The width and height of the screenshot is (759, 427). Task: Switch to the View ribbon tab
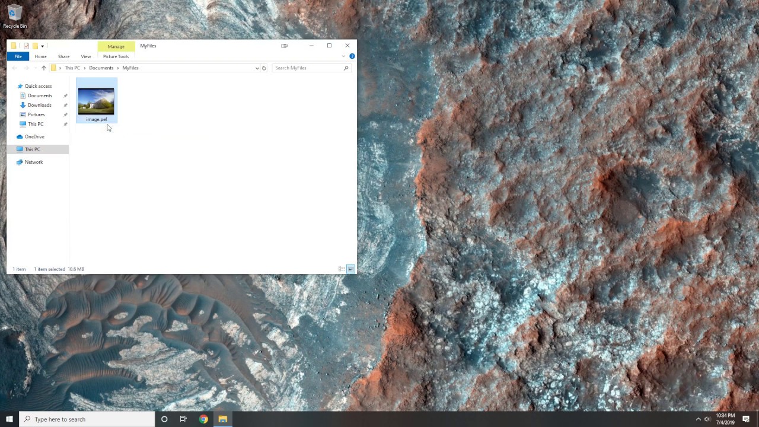[86, 56]
